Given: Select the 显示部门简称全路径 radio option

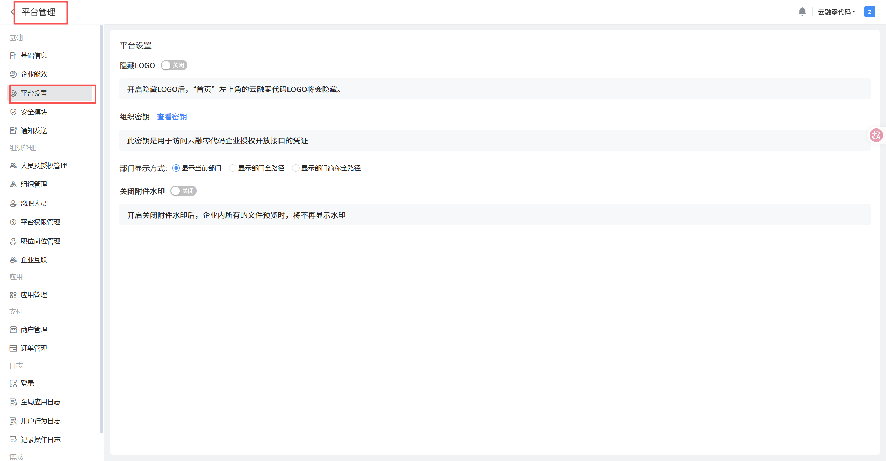Looking at the screenshot, I should pyautogui.click(x=295, y=168).
